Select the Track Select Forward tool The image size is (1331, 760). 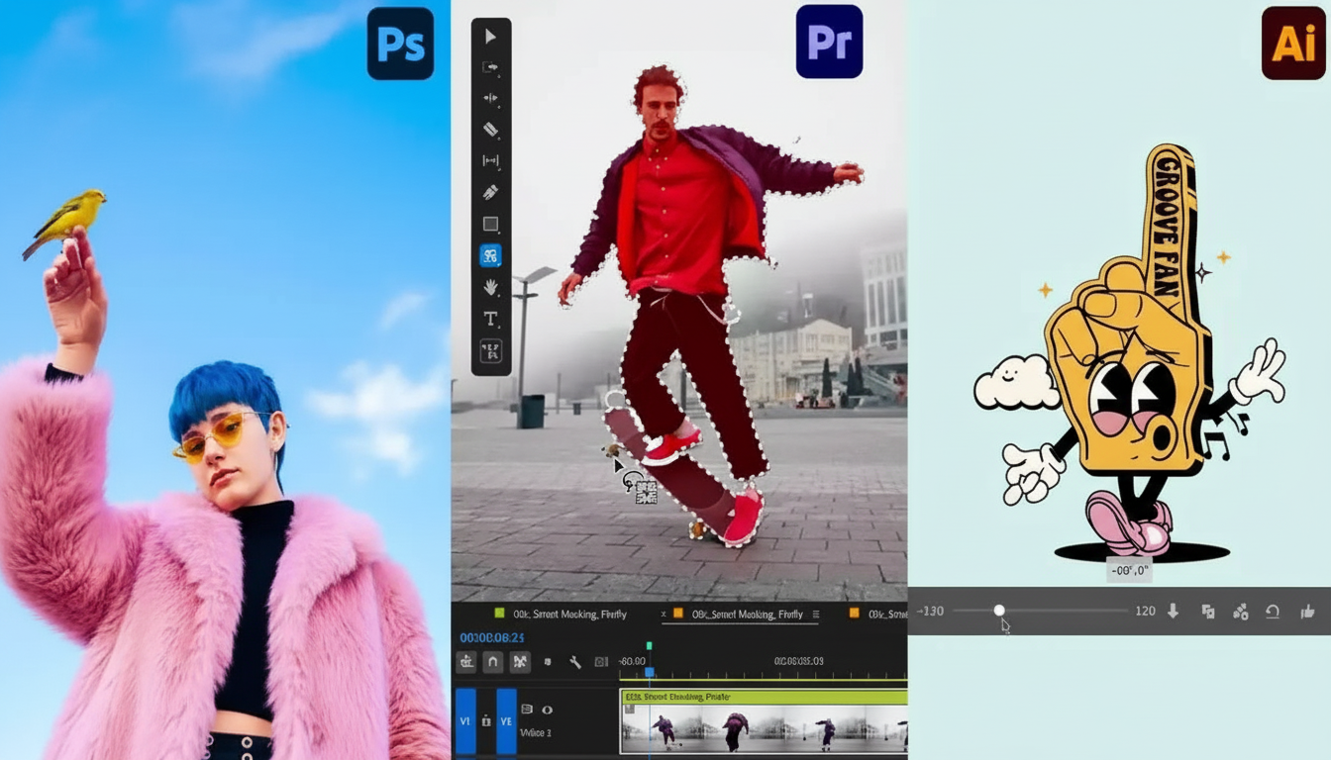[490, 65]
